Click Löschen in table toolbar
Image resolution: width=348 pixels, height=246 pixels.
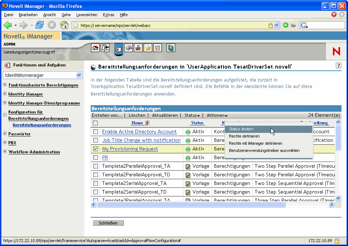pos(137,115)
